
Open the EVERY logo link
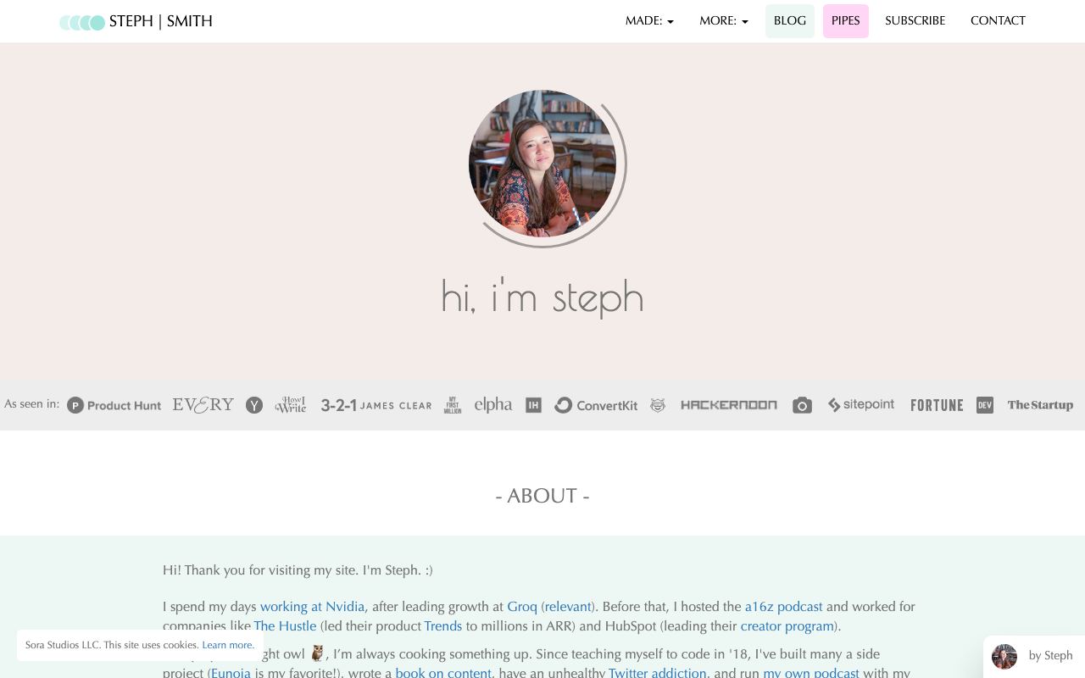click(x=203, y=404)
